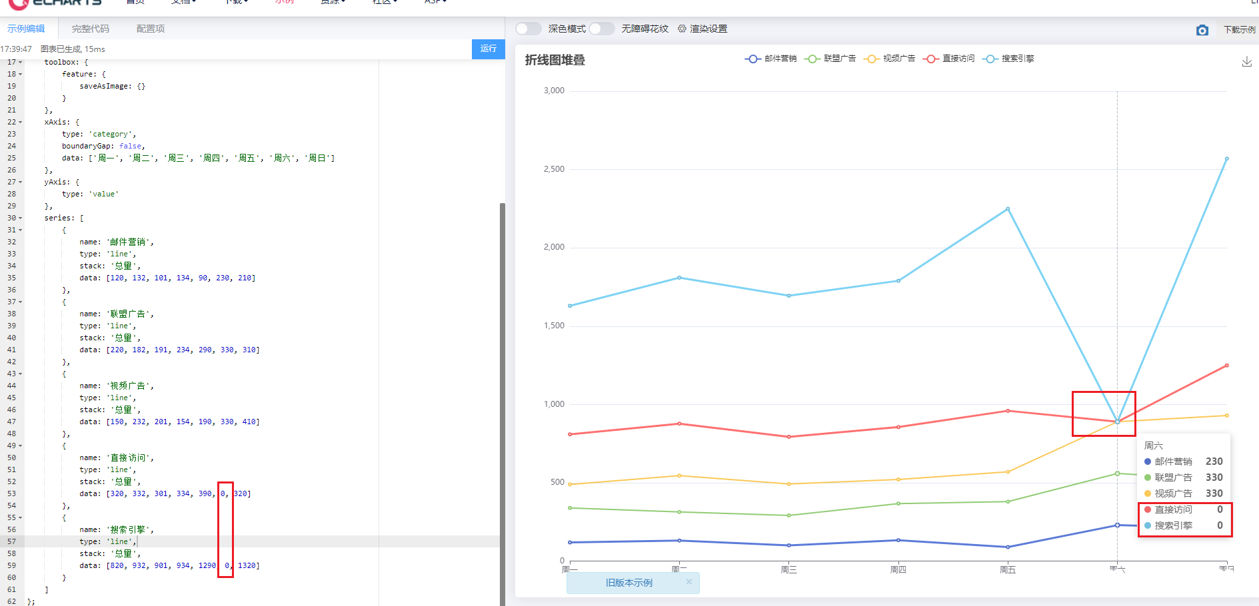Screen dimensions: 1259x606
Task: Click the x-axis label 周五
Action: [1008, 569]
